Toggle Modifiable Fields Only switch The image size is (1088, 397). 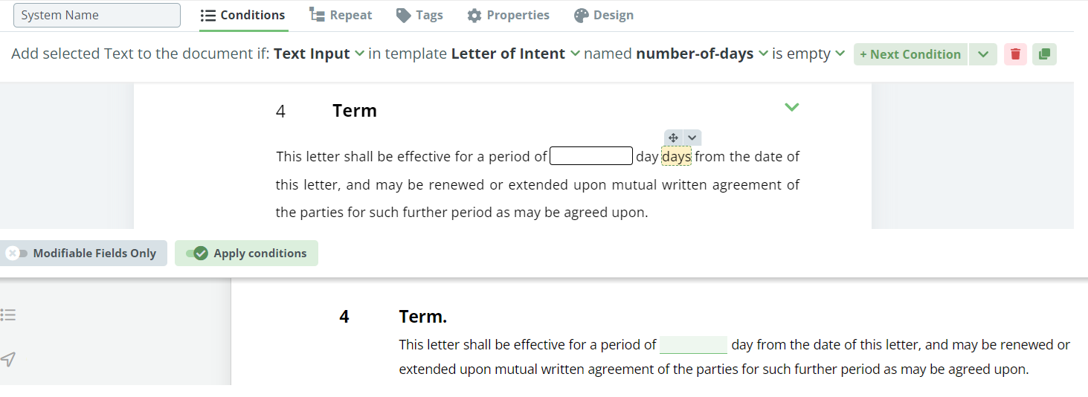(x=83, y=254)
